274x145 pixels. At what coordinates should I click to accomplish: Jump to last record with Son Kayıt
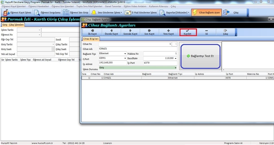(x=149, y=32)
